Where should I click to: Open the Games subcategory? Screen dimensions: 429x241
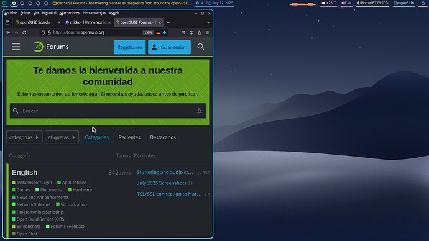click(x=21, y=190)
